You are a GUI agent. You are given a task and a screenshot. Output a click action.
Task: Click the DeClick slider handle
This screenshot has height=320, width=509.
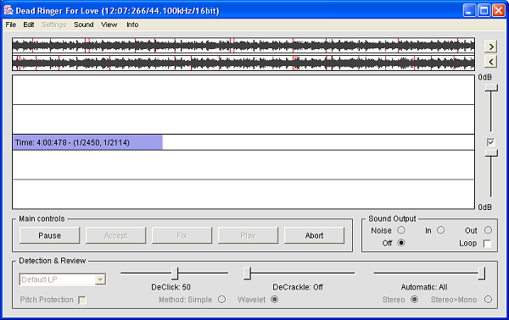pyautogui.click(x=175, y=273)
